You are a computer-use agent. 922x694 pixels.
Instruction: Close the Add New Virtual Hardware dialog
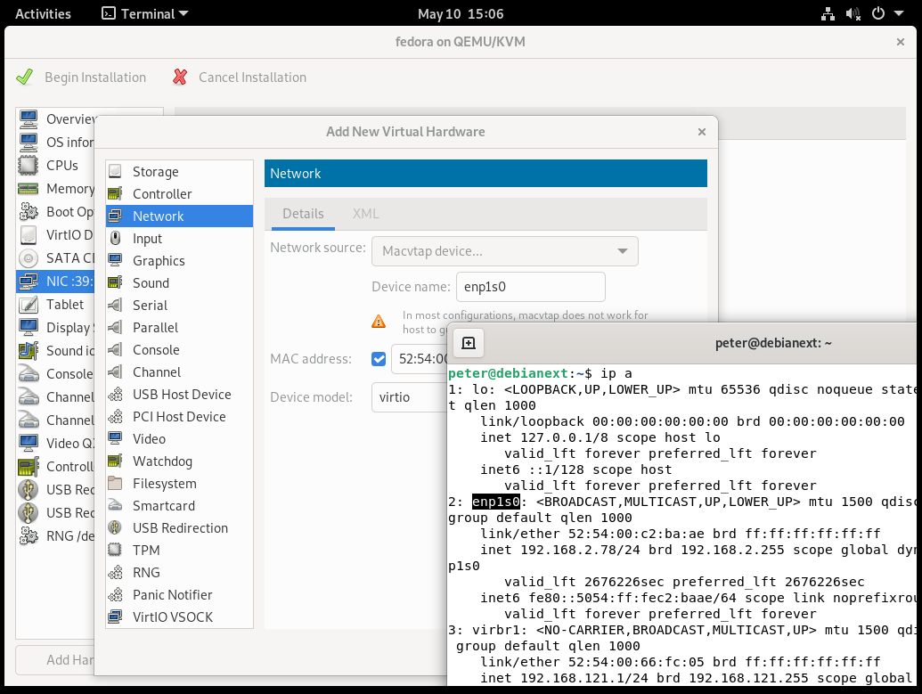(x=701, y=132)
